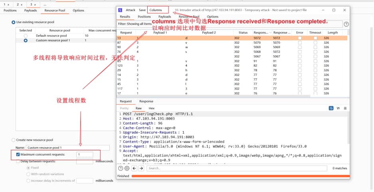374x192 pixels.
Task: Select the Default resource pool radio button
Action: coord(26,36)
